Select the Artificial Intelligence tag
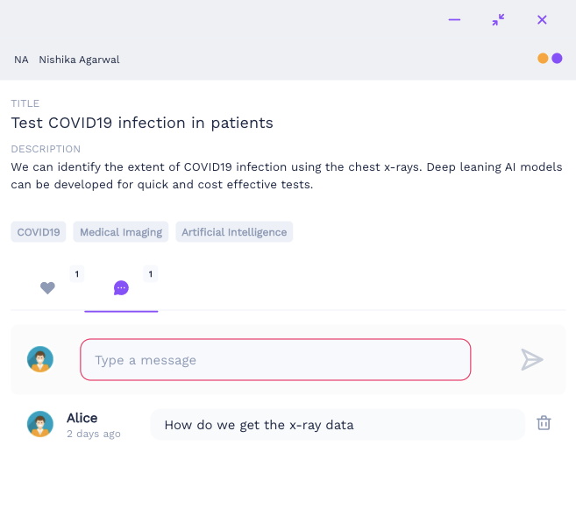 [234, 232]
